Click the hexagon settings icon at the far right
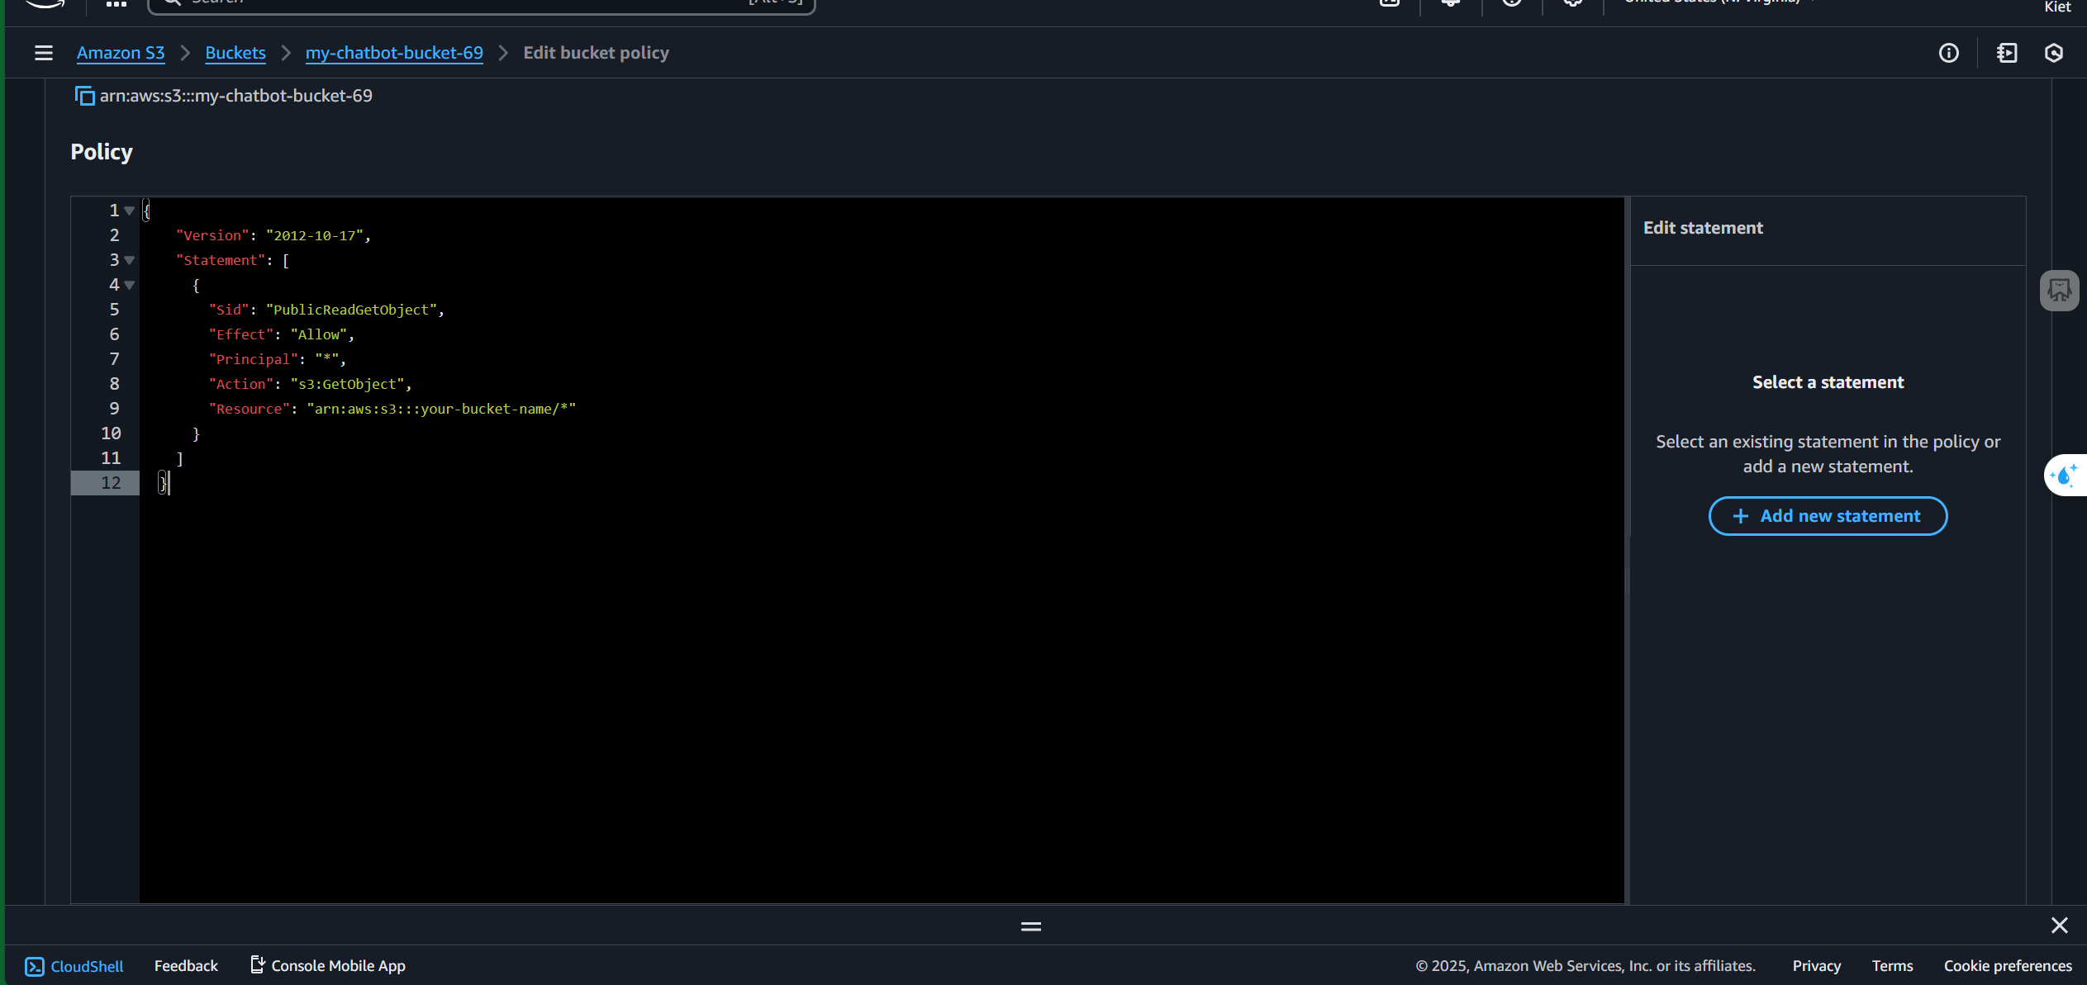Image resolution: width=2087 pixels, height=985 pixels. coord(2053,53)
